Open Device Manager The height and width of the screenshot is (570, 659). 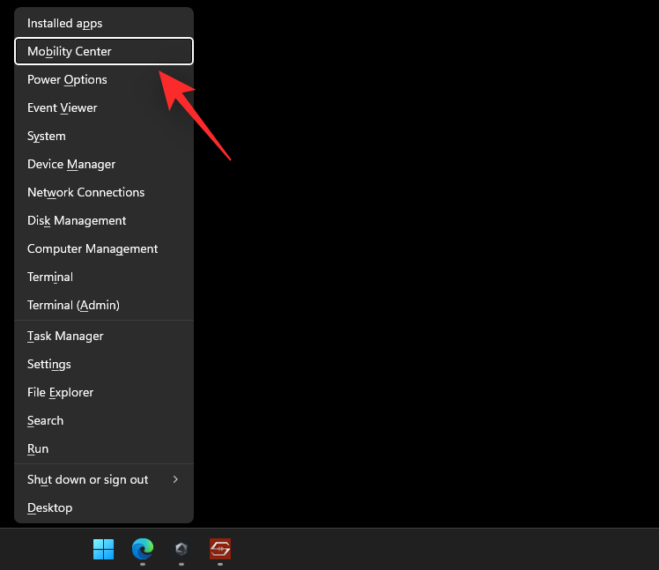tap(71, 164)
